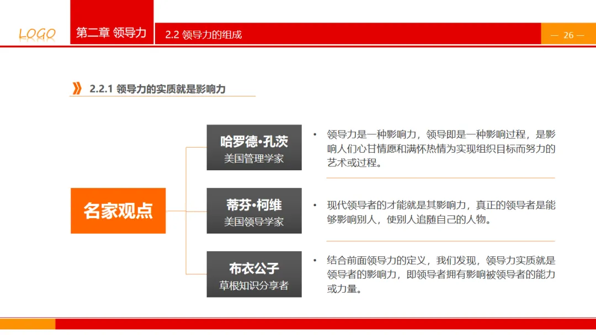Click the orange double-chevron bullet icon
This screenshot has height=335, width=596.
tap(77, 88)
